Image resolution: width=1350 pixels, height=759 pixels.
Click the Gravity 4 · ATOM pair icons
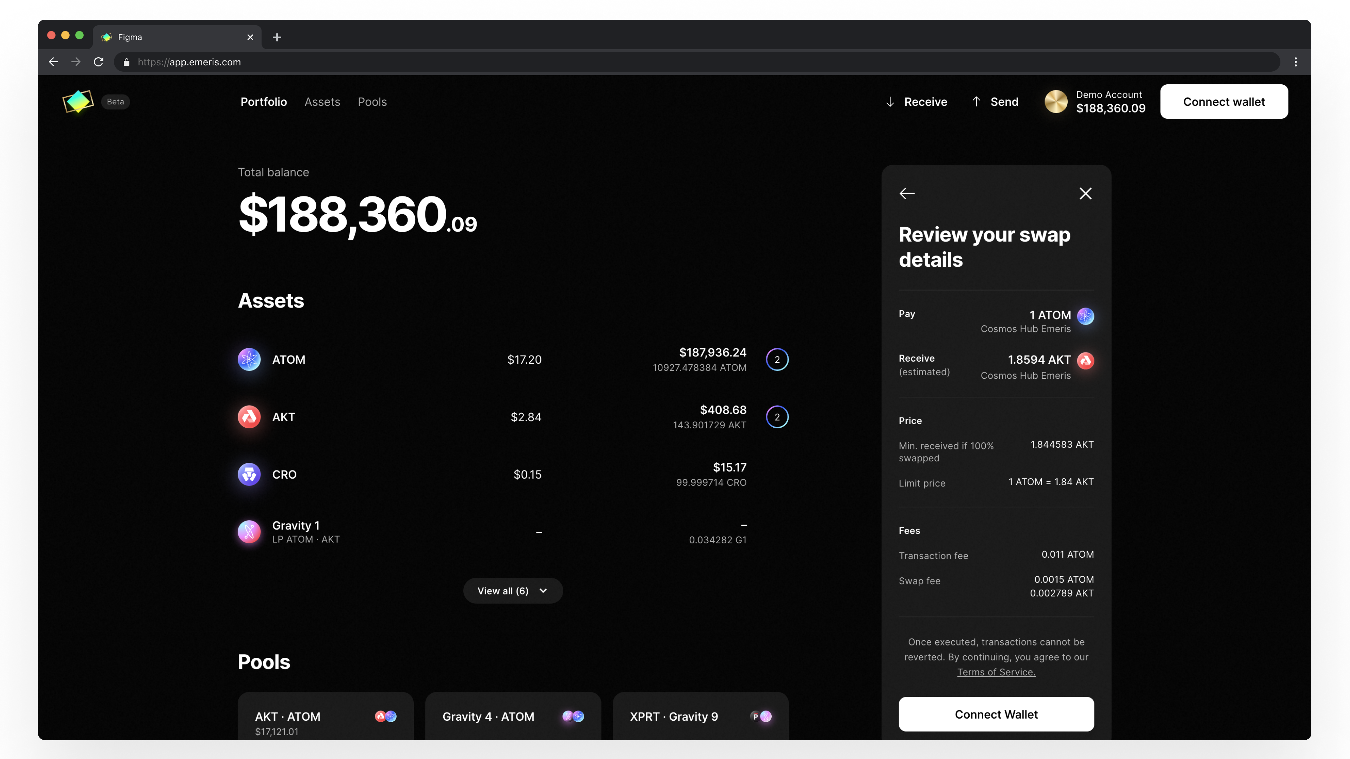(x=573, y=716)
